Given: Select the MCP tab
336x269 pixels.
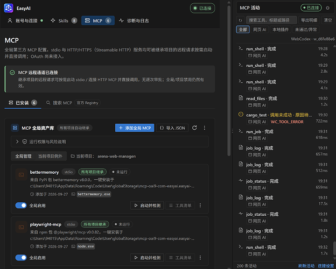Looking at the screenshot, I should pos(98,20).
